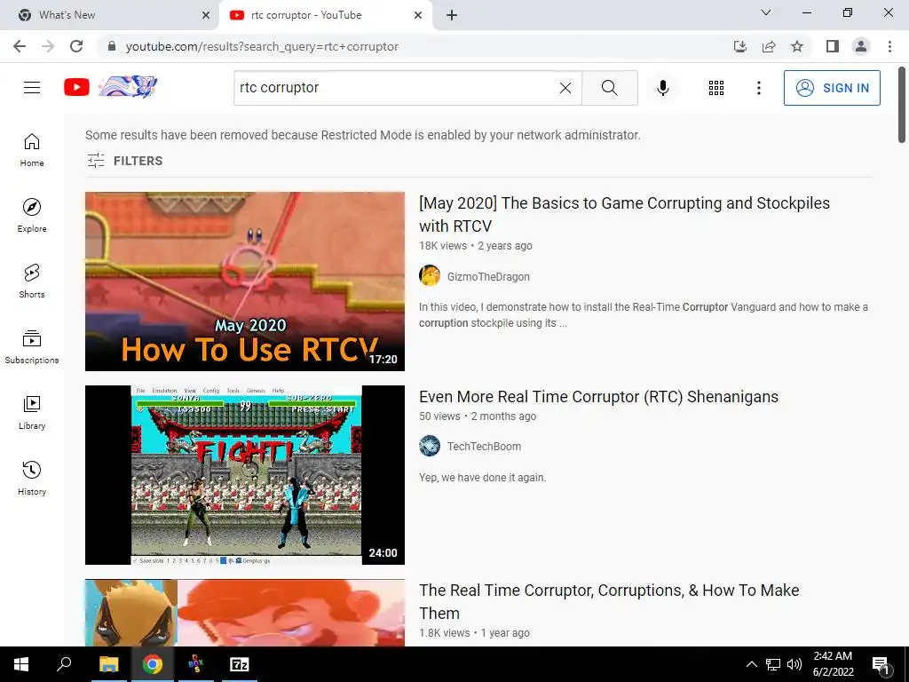The width and height of the screenshot is (909, 682).
Task: Go back to the previous page
Action: 20,46
